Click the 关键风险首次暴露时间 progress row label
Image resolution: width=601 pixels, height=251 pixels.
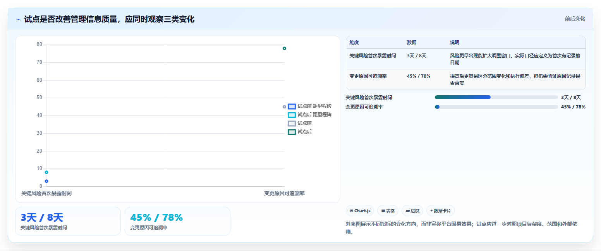tap(369, 98)
